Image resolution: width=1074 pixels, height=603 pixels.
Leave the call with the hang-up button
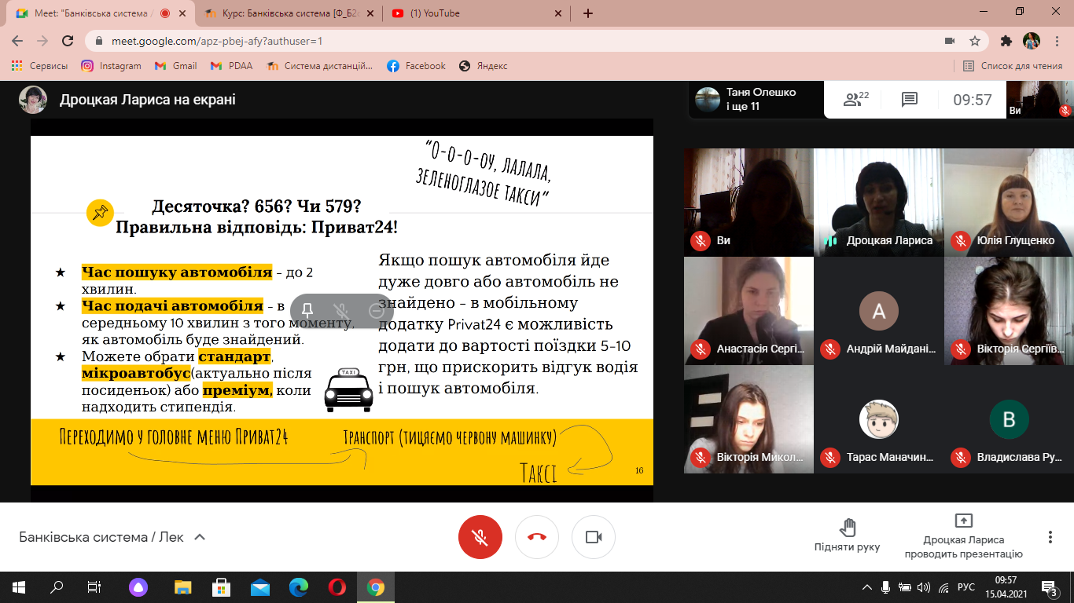click(x=537, y=537)
